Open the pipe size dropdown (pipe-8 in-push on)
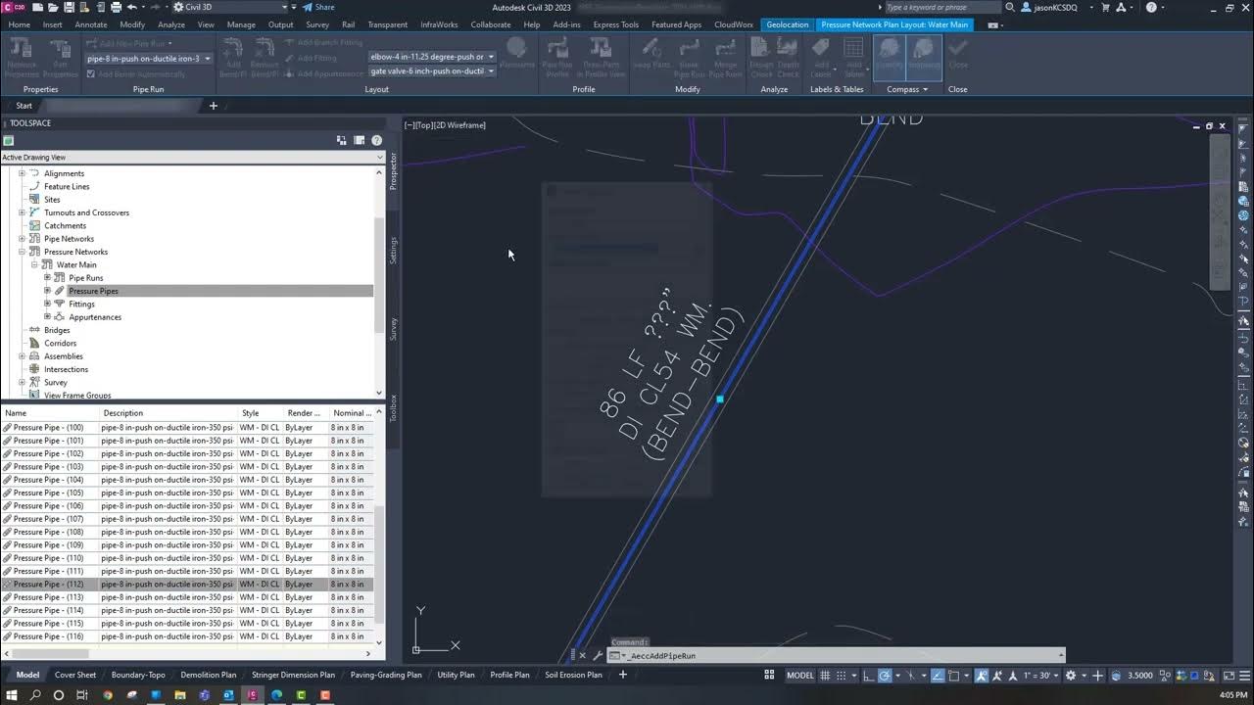Screen dimensions: 1254x705 (x=149, y=59)
